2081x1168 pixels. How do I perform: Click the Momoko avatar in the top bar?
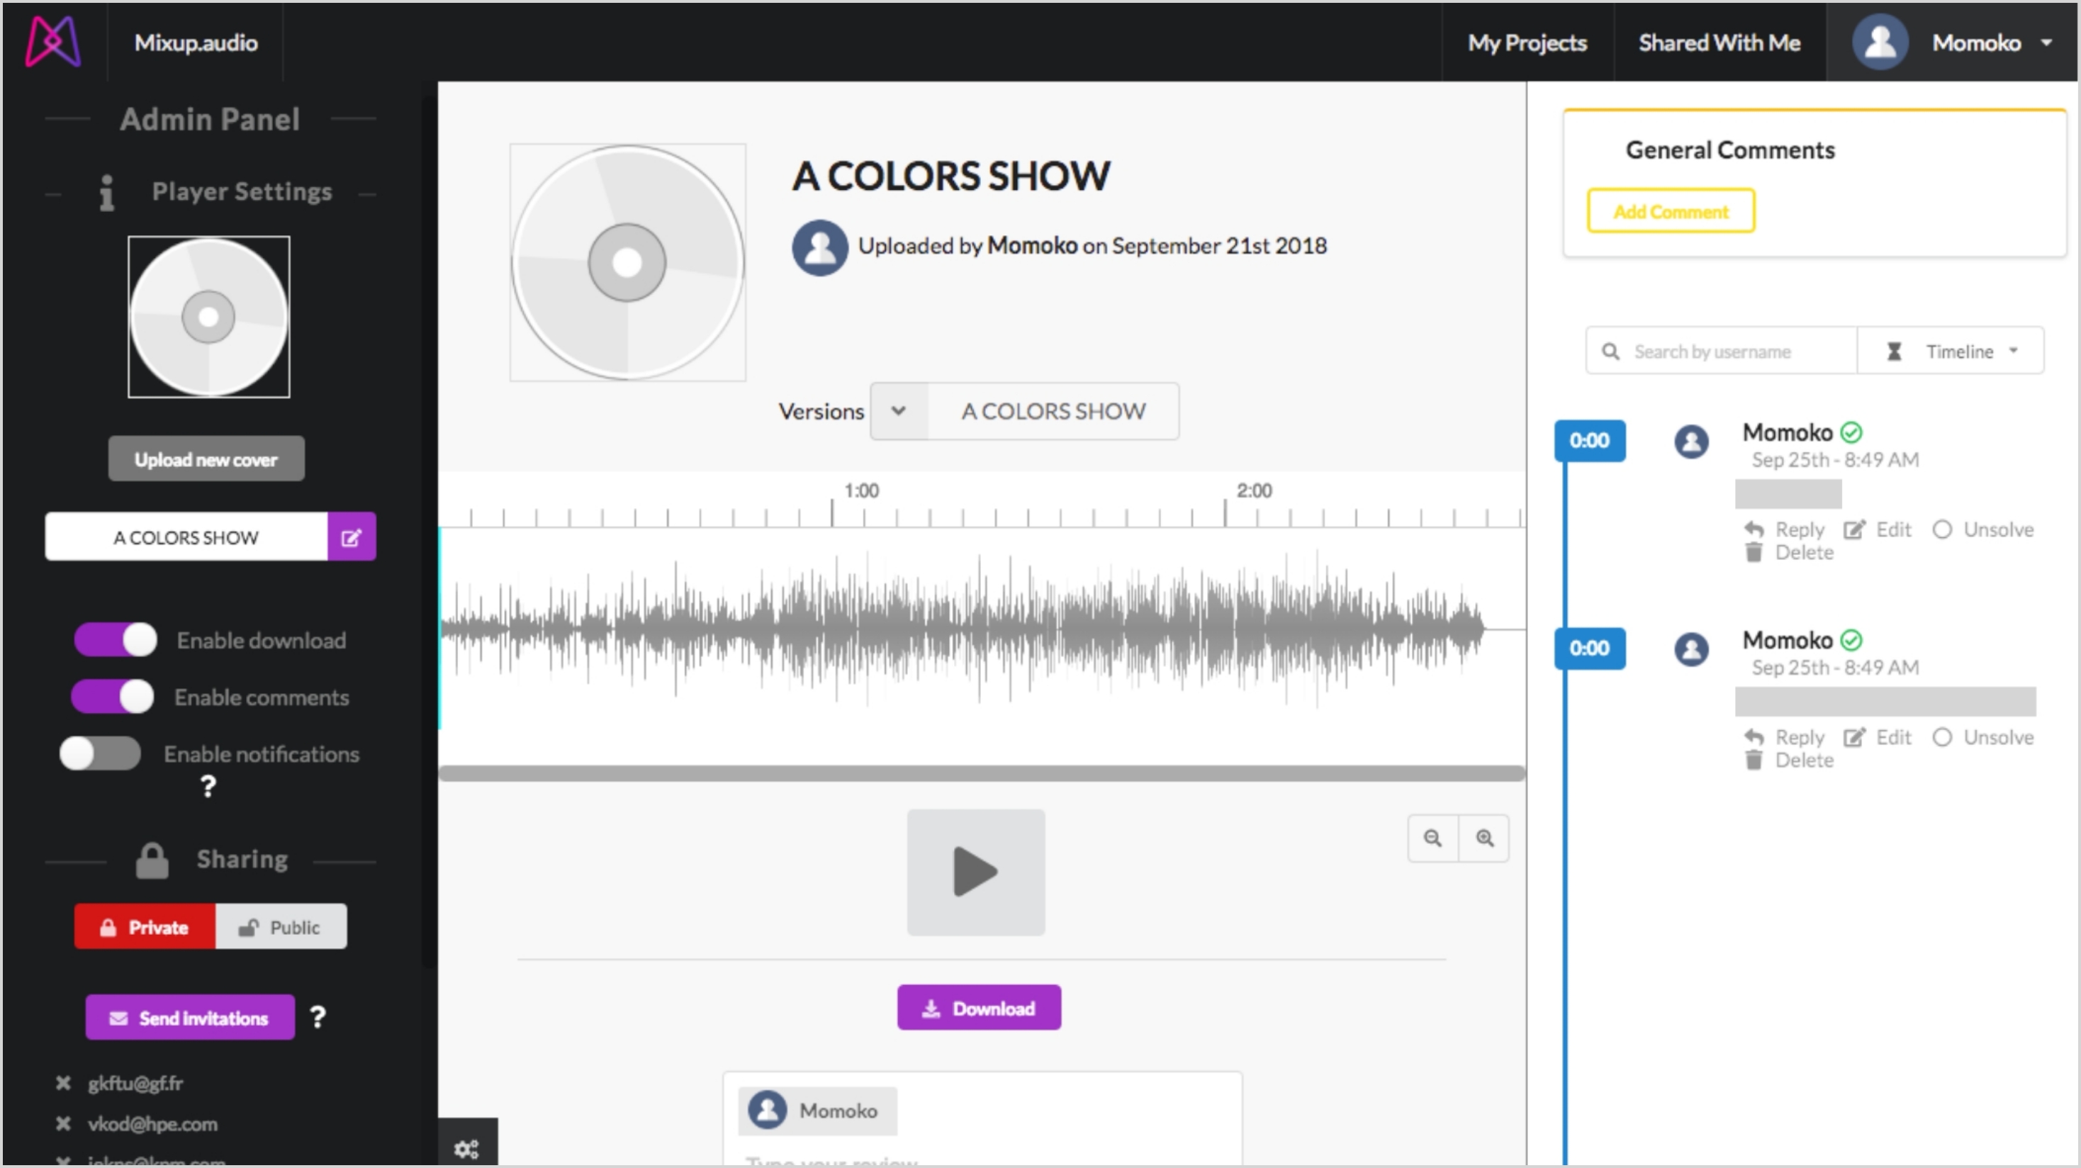[1880, 42]
